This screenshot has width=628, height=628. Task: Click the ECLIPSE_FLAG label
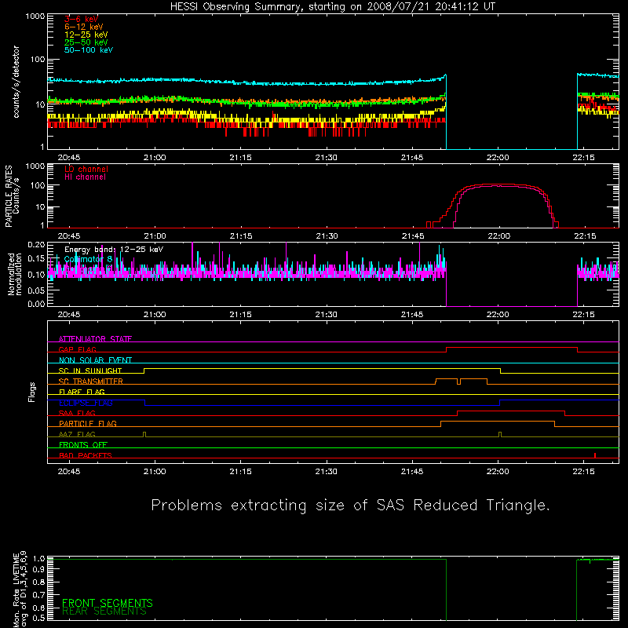pyautogui.click(x=86, y=403)
